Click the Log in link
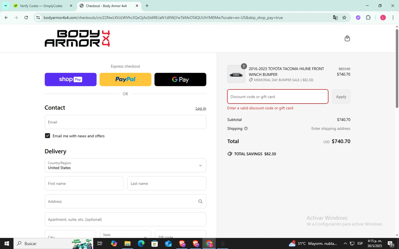 201,108
